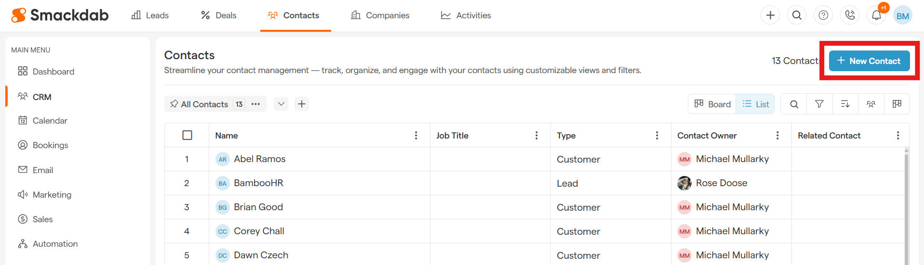This screenshot has width=924, height=265.
Task: Open the Abel Ramos contact
Action: coord(259,159)
